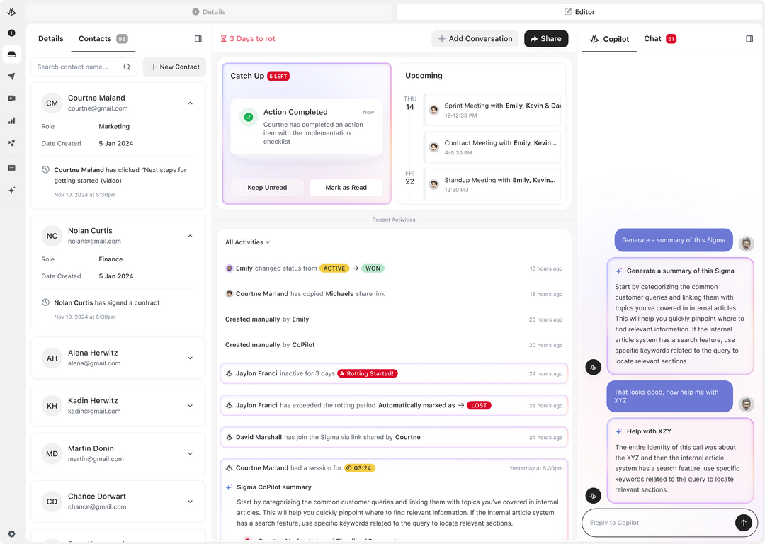Toggle the Copilot panel collapse icon
Image resolution: width=765 pixels, height=544 pixels.
[x=749, y=39]
